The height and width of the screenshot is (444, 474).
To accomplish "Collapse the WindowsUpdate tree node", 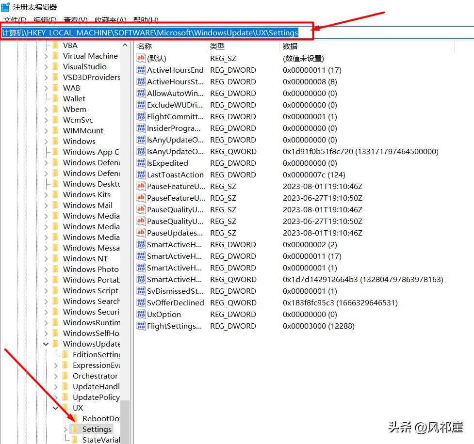I will point(46,344).
